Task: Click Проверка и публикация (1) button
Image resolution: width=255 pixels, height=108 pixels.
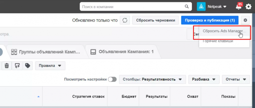Action: coord(210,20)
